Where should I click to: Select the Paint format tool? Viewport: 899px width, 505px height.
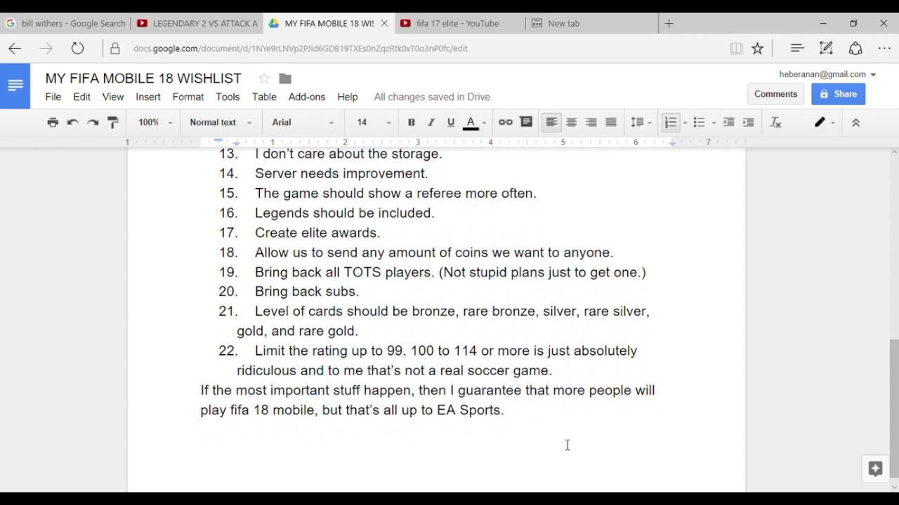coord(112,122)
